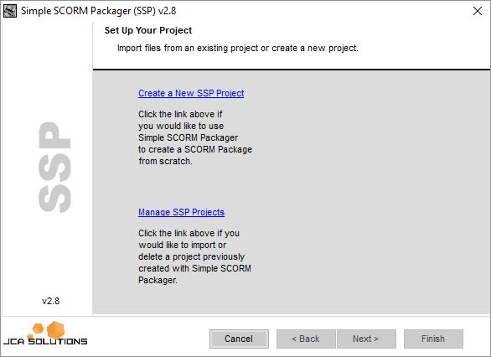Click the Set Up Your Project heading

(x=148, y=30)
